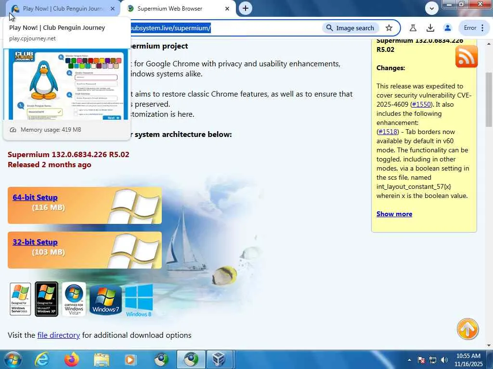Viewport: 493px width, 369px height.
Task: Close the Supermium Web Browser tab
Action: click(x=227, y=9)
